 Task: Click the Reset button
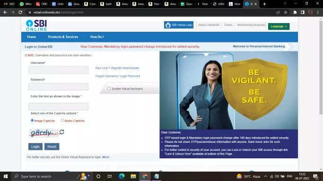52,147
